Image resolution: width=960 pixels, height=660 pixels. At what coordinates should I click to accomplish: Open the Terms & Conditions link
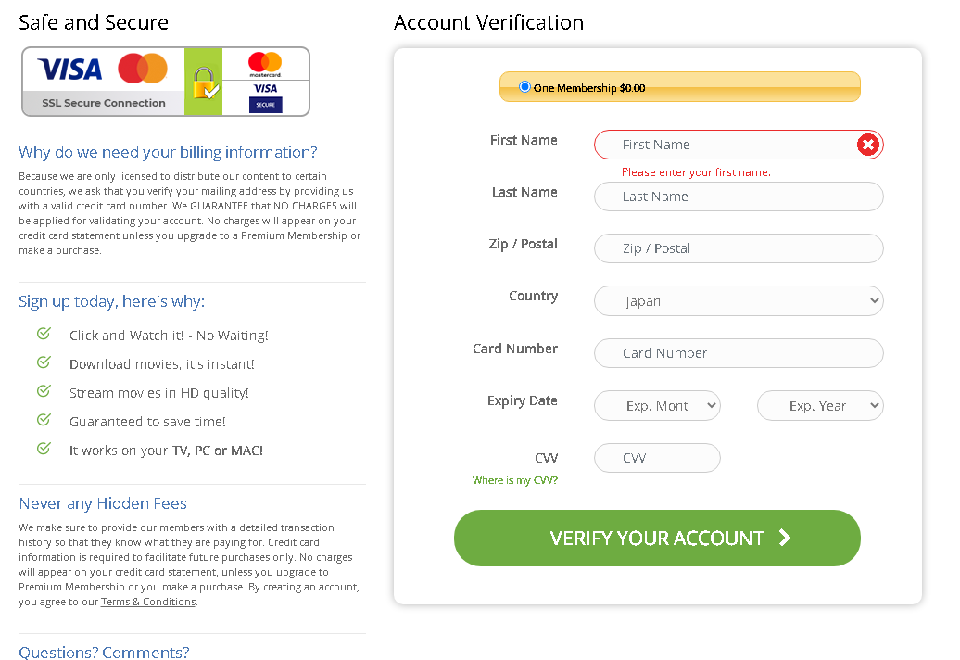(x=148, y=602)
